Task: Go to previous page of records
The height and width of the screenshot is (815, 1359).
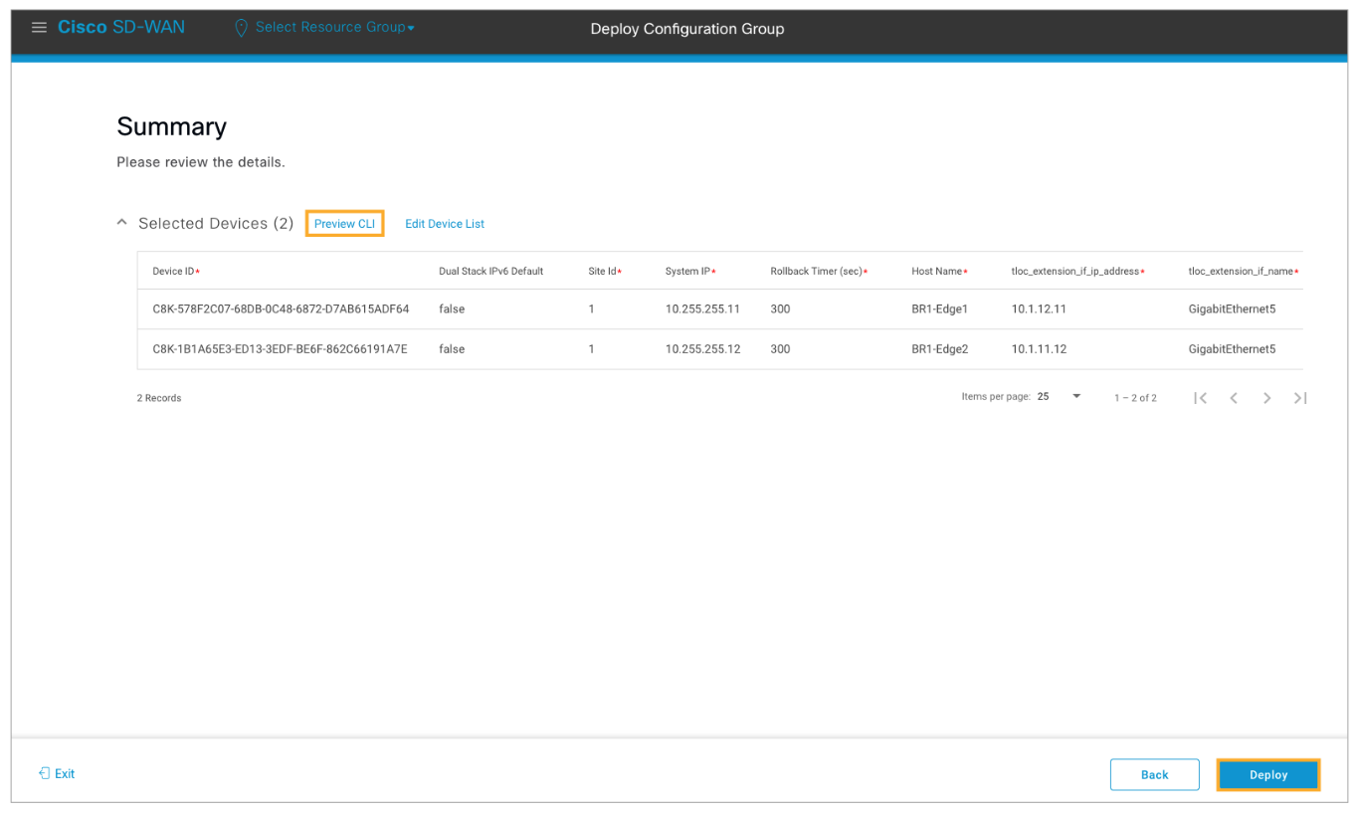Action: [x=1234, y=398]
